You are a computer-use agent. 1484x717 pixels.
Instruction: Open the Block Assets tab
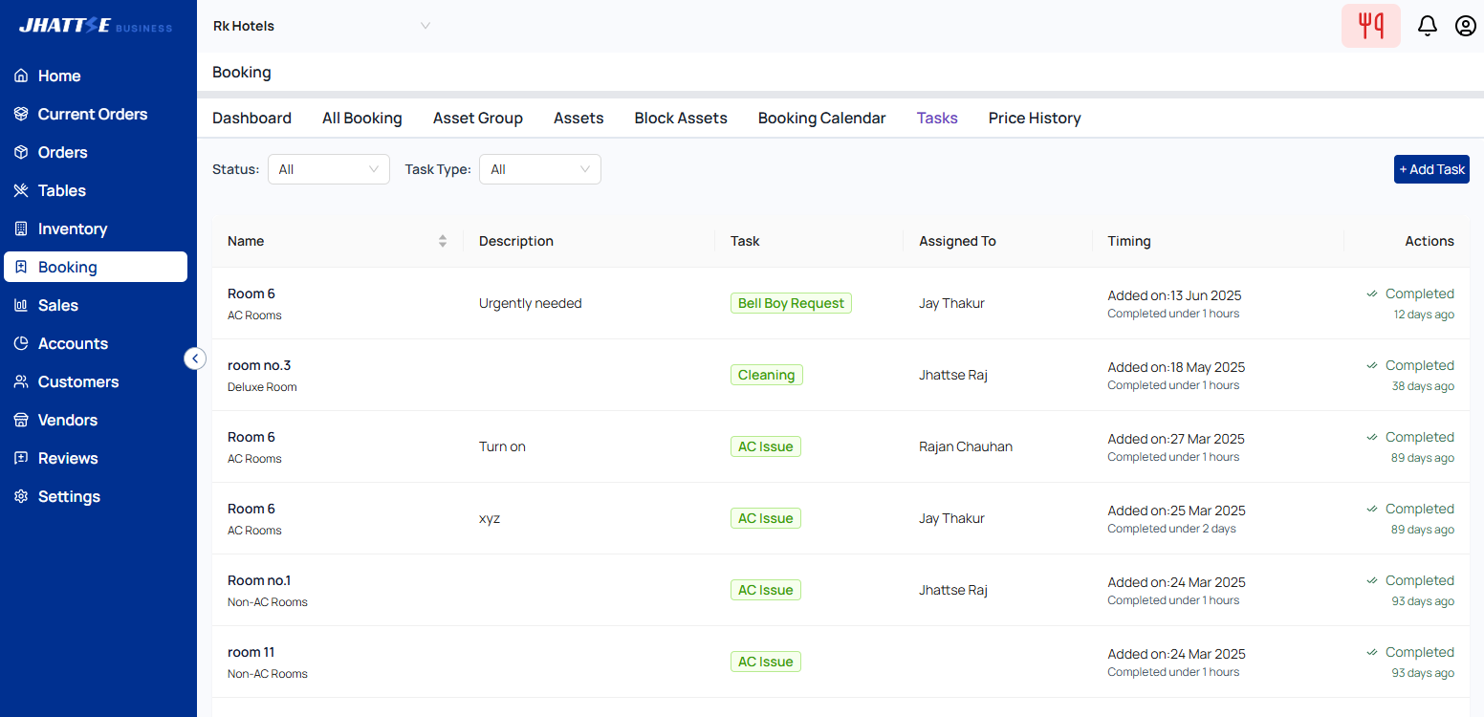click(681, 118)
